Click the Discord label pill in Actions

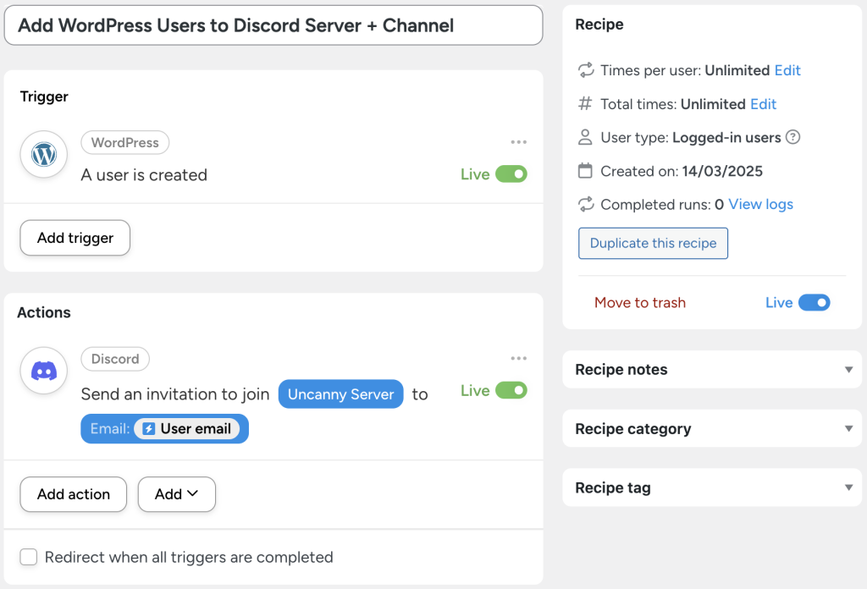coord(115,359)
